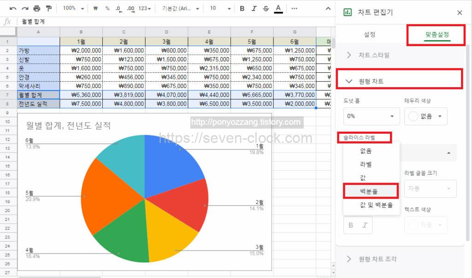
Task: Open the donut hole 0% dropdown
Action: point(371,116)
